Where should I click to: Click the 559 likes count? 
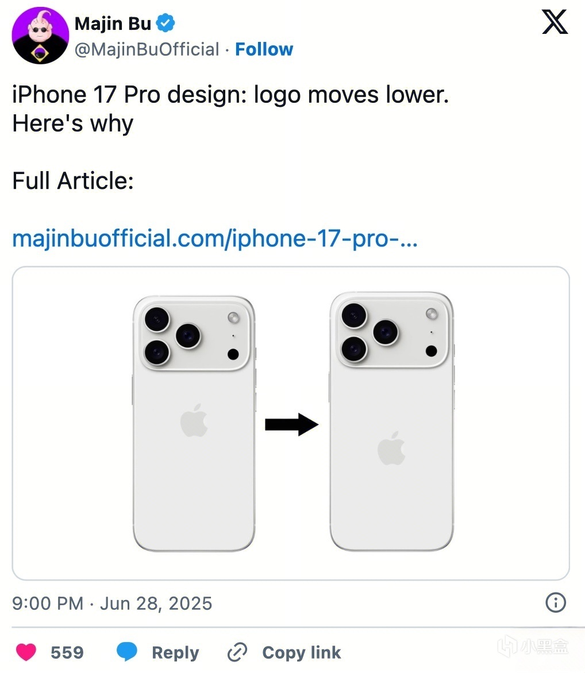click(x=67, y=652)
